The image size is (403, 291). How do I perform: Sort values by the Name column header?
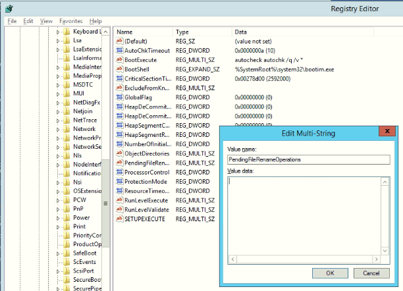click(x=144, y=32)
